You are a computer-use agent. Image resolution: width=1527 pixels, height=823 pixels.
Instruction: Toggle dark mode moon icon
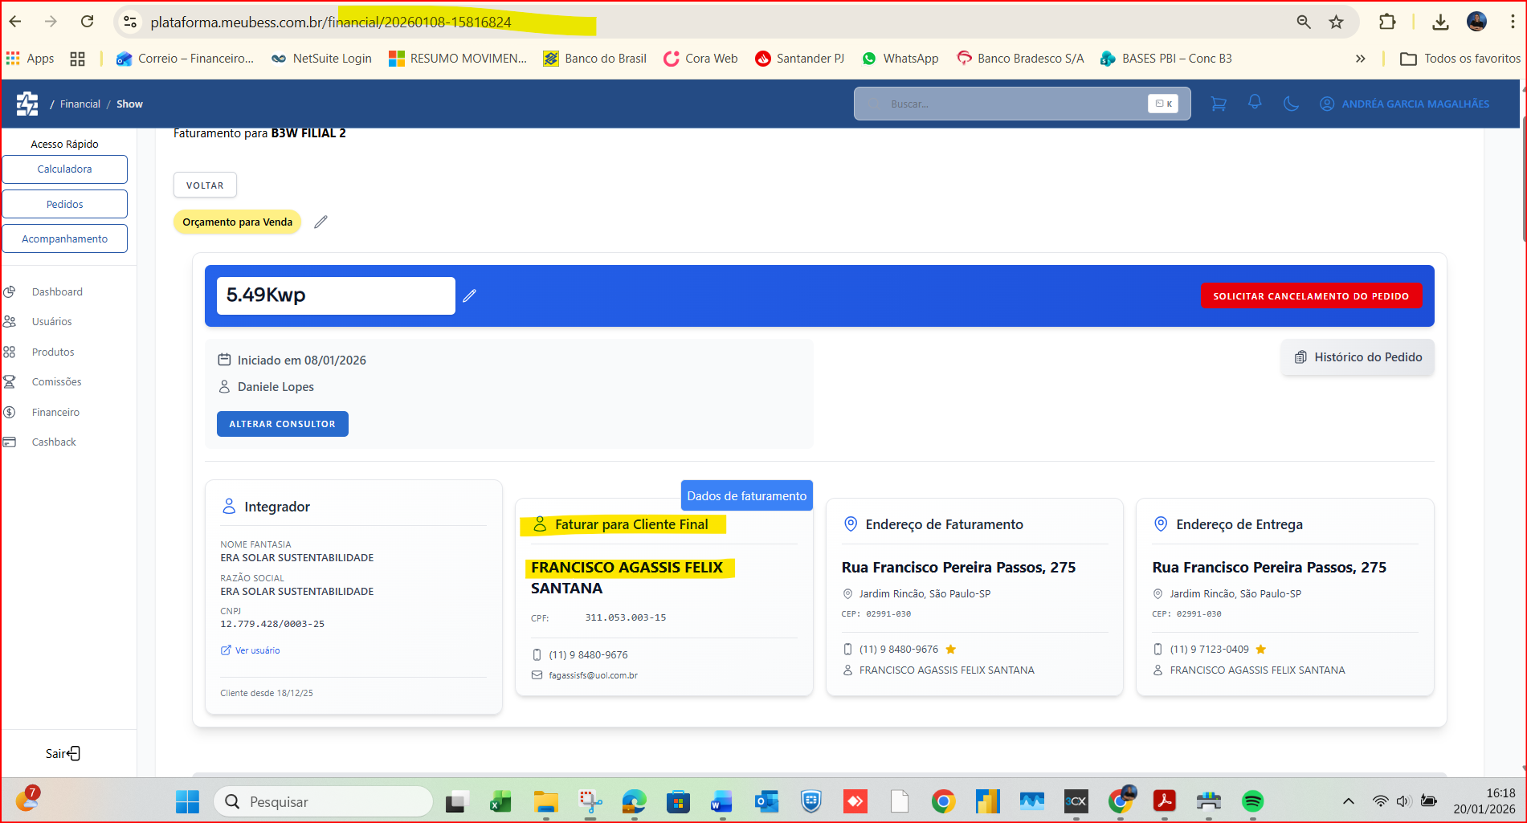[1291, 104]
